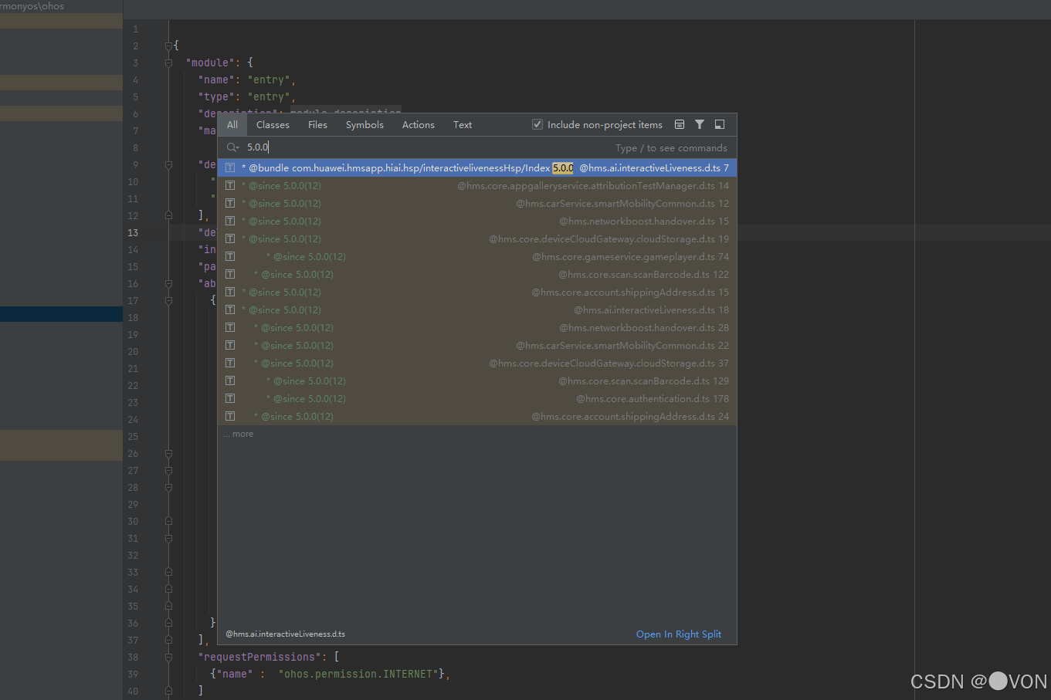The image size is (1051, 700).
Task: Toggle the fold marker on line 31
Action: [x=168, y=539]
